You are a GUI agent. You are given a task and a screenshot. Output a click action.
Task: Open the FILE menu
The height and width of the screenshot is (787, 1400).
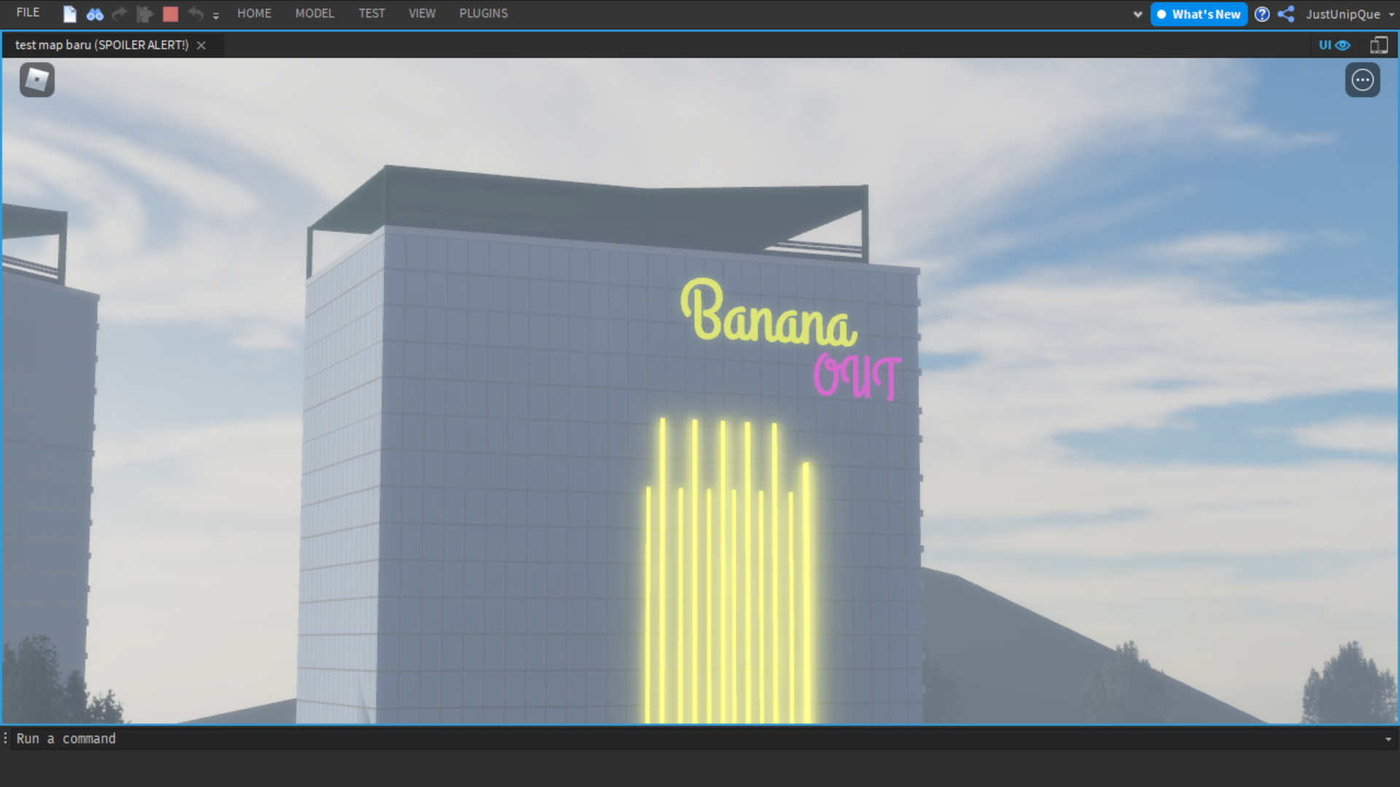[x=28, y=13]
